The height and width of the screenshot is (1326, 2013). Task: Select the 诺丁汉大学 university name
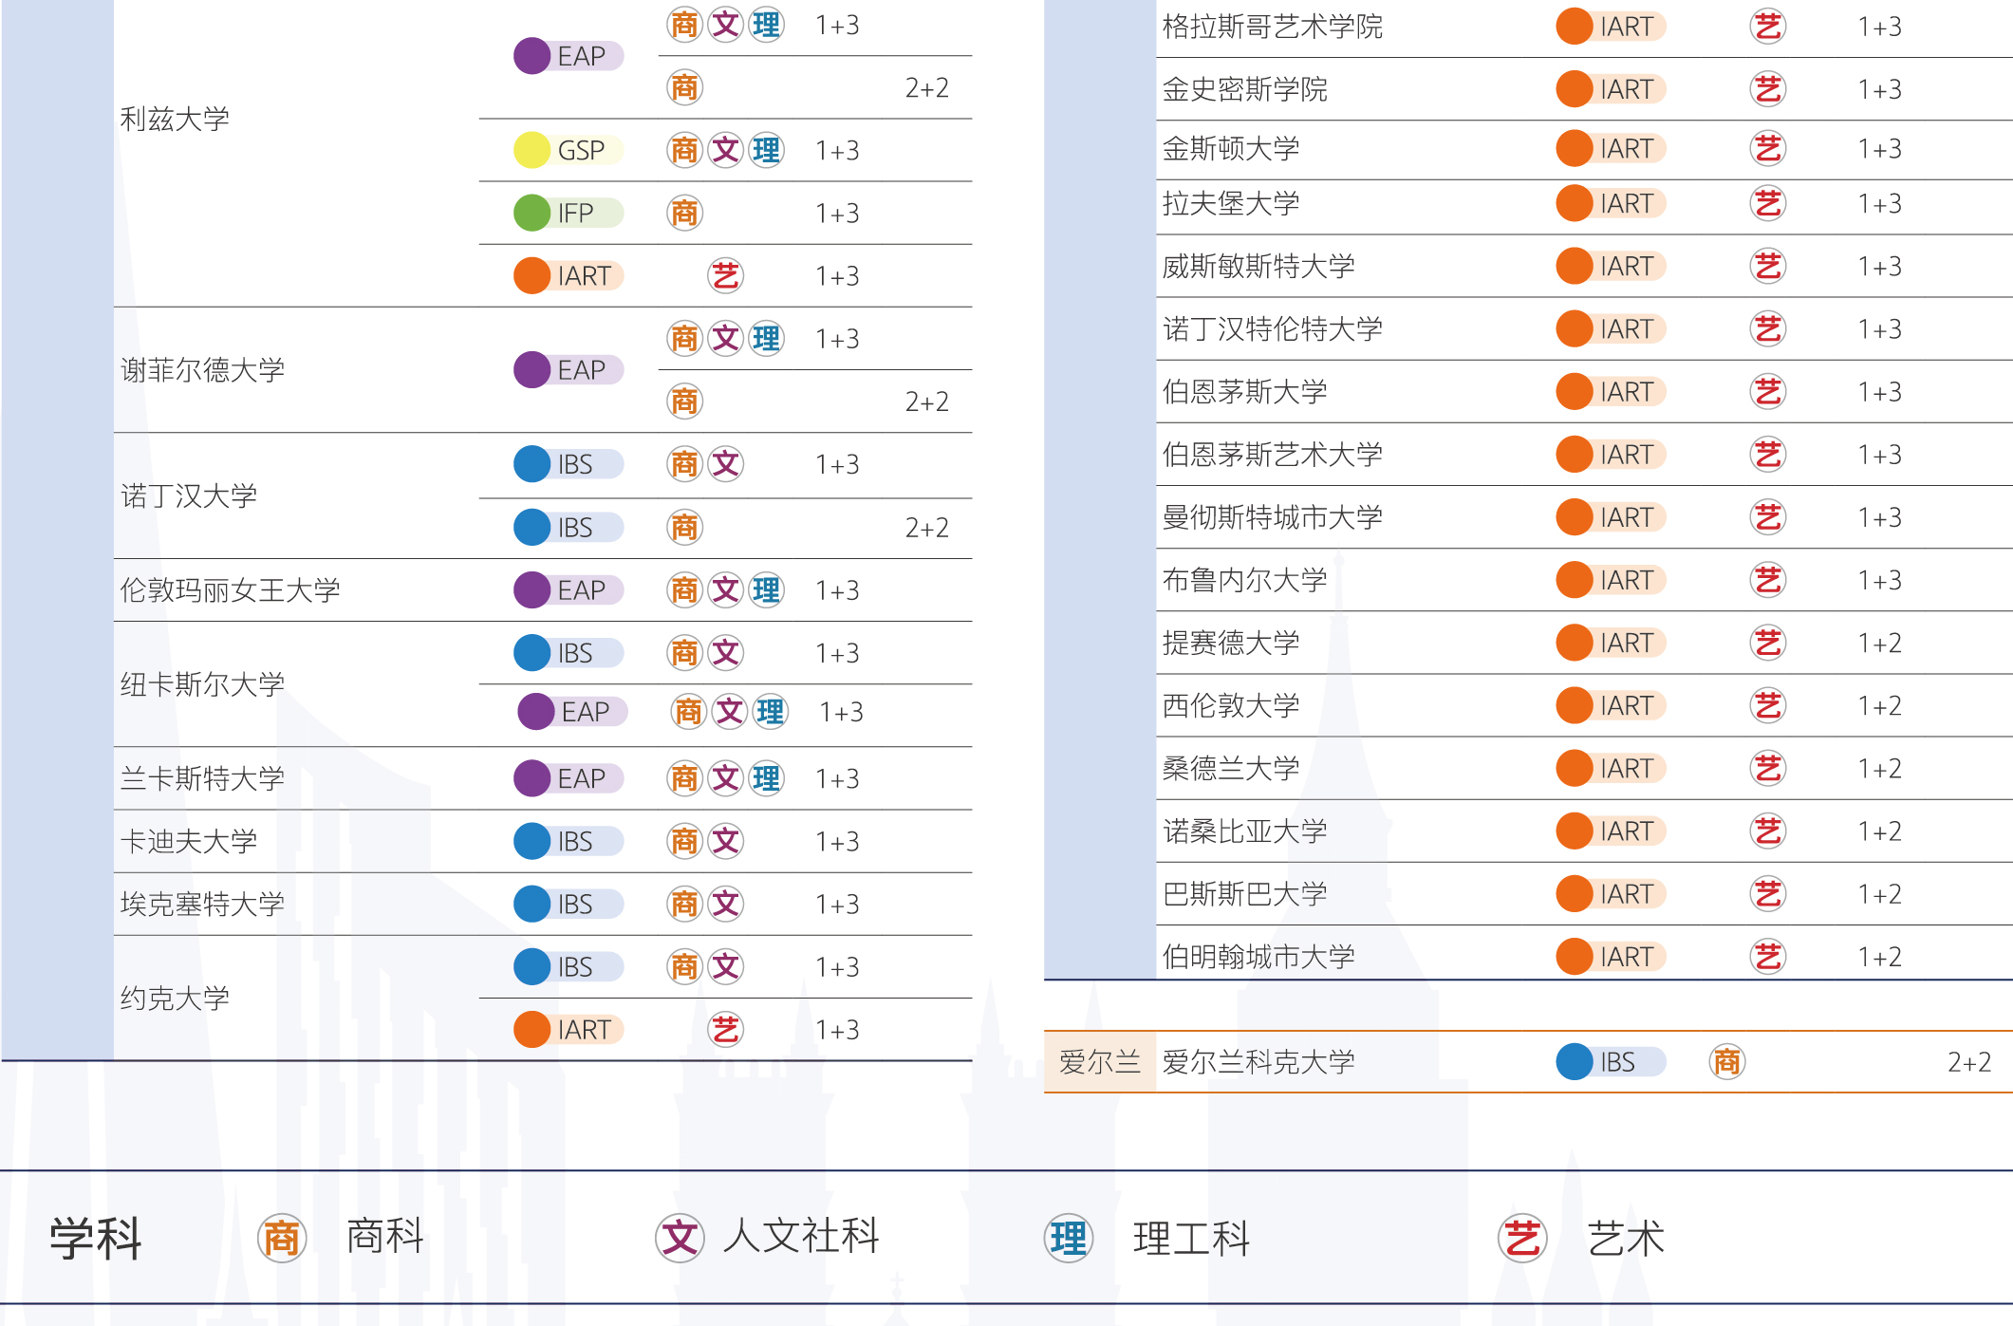(x=189, y=495)
